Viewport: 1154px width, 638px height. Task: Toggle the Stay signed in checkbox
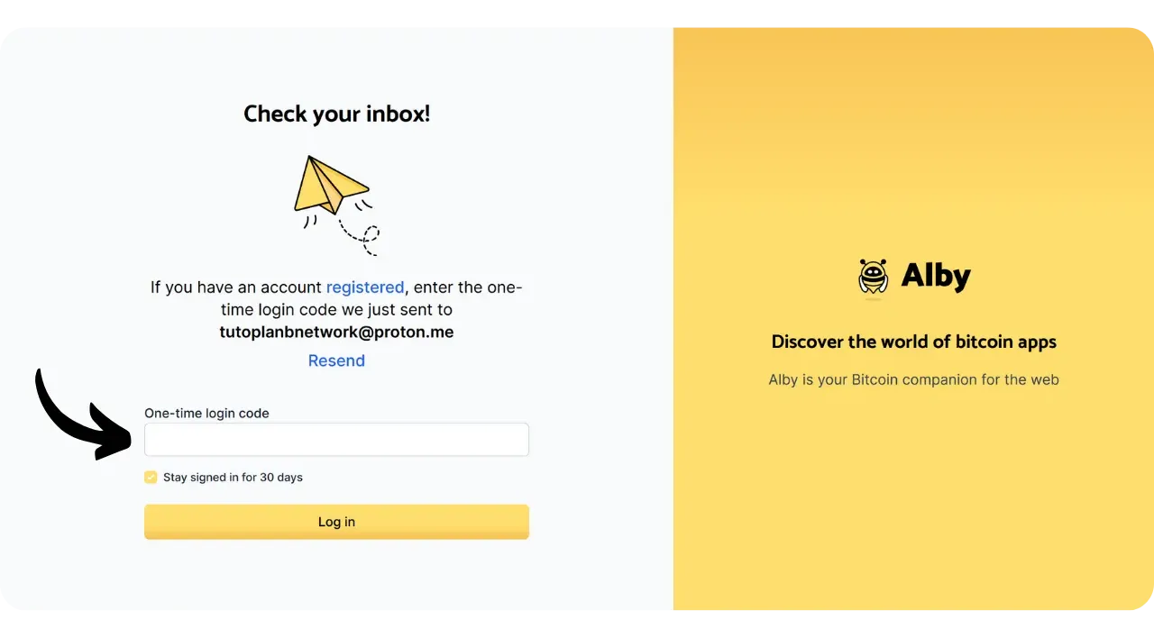click(151, 478)
